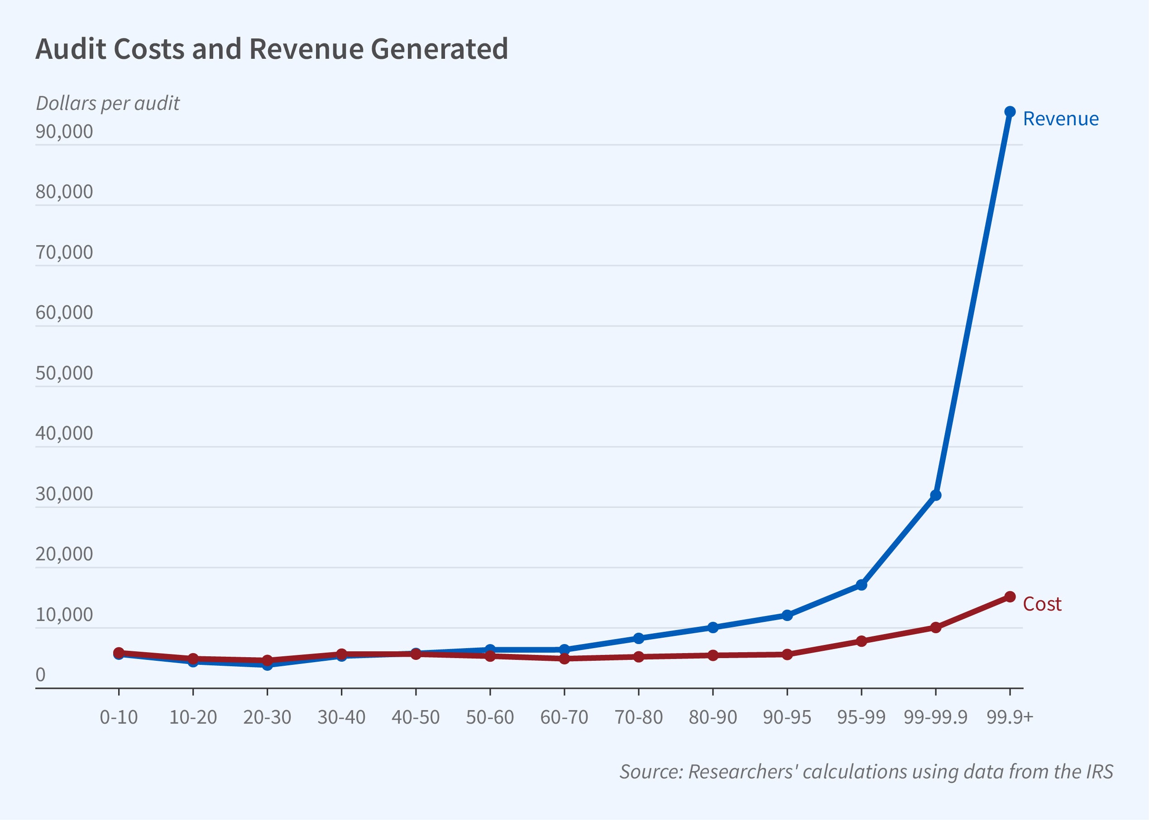Click the 0-10 x-axis label

[119, 717]
